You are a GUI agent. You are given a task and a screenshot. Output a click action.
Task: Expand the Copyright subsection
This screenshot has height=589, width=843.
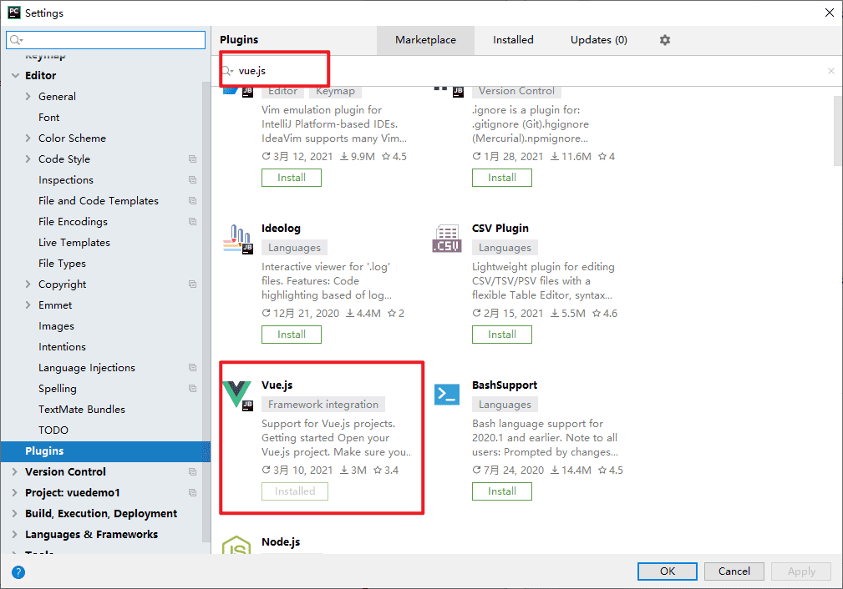(x=28, y=284)
